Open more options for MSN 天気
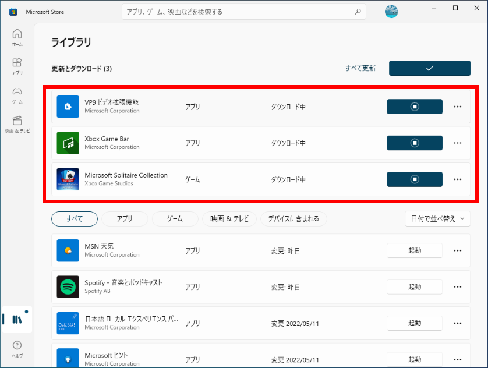This screenshot has width=488, height=368. [458, 250]
